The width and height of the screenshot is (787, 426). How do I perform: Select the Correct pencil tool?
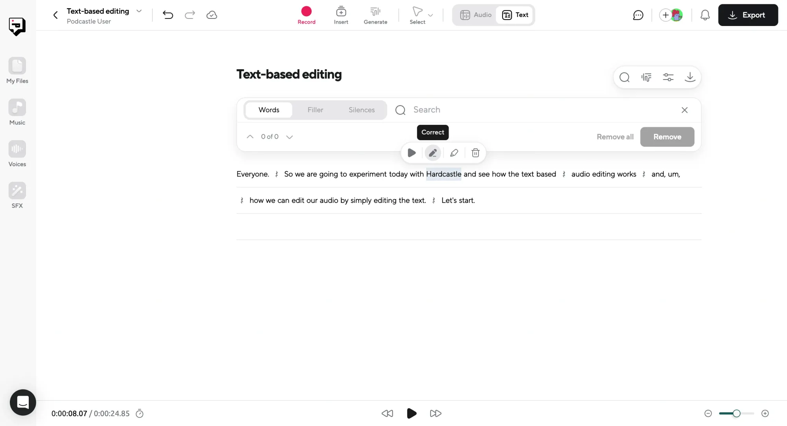point(433,153)
